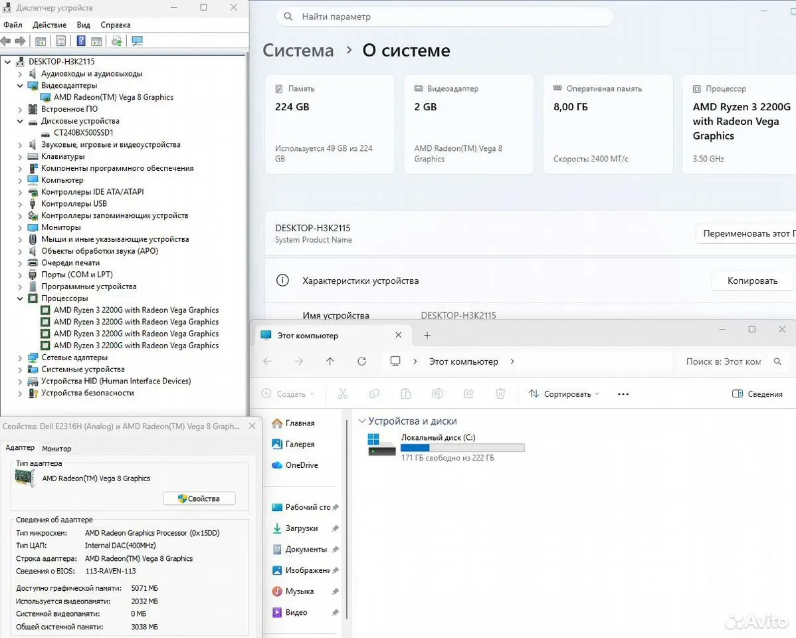Viewport: 796px width, 638px height.
Task: Open the Создать dropdown in Explorer
Action: tap(288, 393)
